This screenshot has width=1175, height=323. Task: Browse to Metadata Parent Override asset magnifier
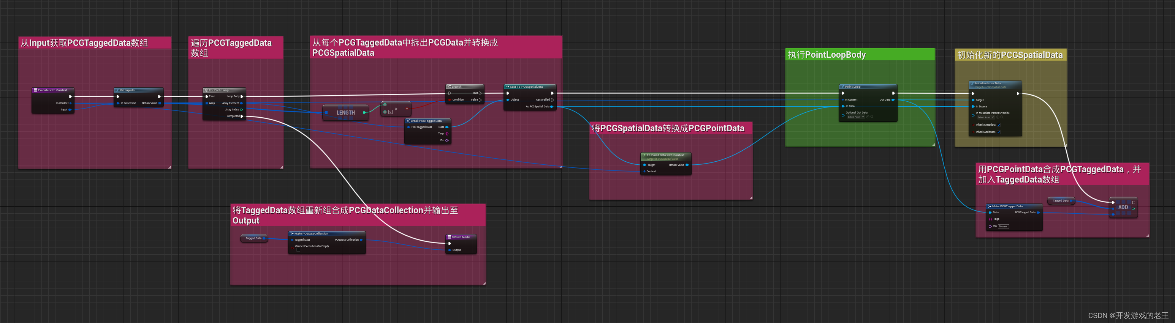point(1002,117)
